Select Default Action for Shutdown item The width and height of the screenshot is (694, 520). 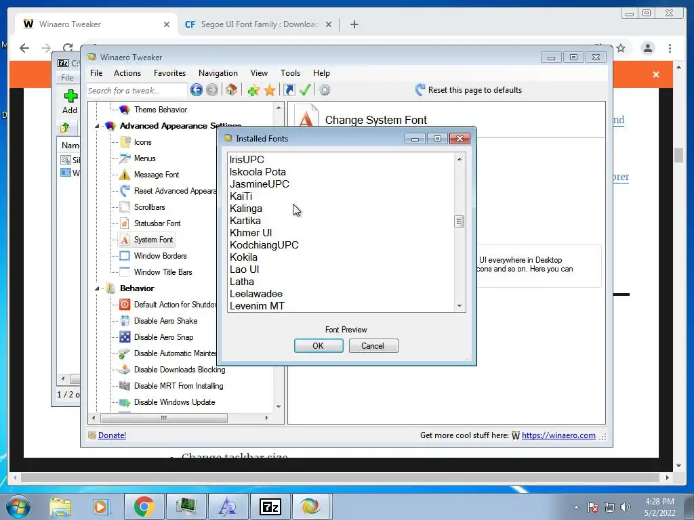[x=176, y=305]
